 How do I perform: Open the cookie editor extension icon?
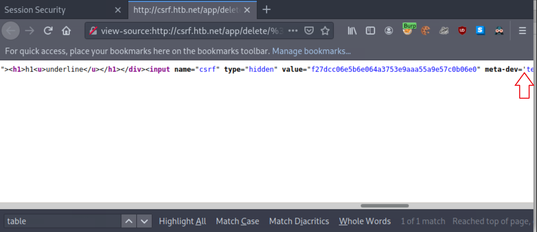click(425, 31)
